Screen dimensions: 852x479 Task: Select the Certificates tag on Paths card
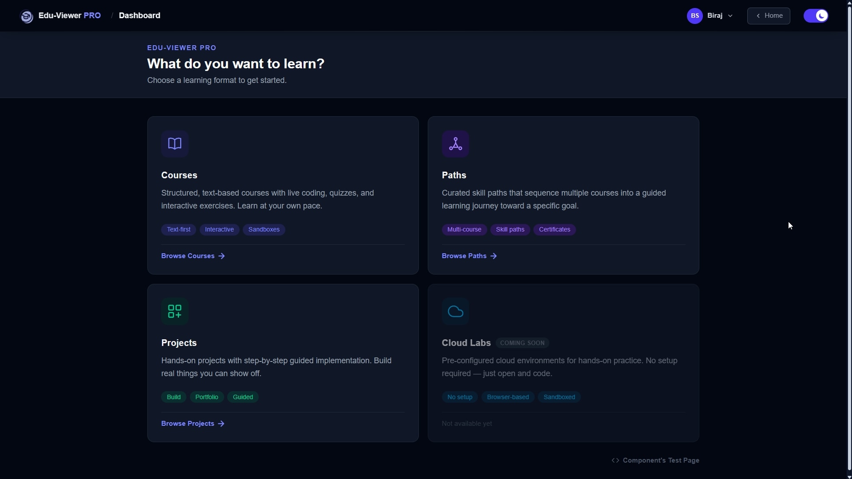[x=554, y=230]
